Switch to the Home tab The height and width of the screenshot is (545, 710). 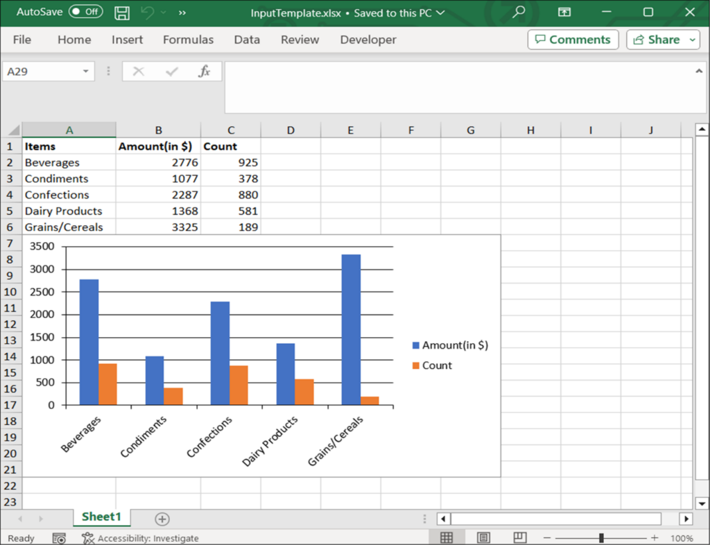coord(74,40)
